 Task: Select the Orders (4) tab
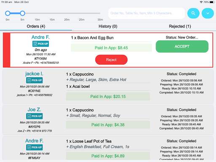pyautogui.click(x=36, y=26)
